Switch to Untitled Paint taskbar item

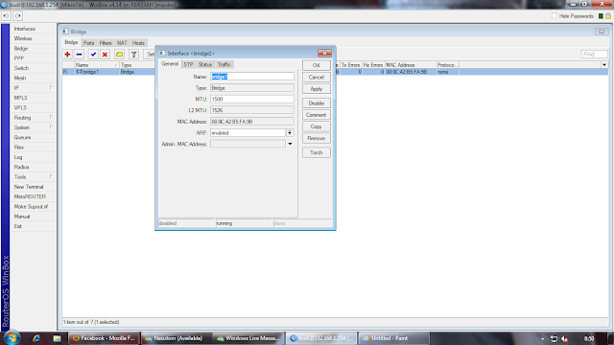(393, 338)
